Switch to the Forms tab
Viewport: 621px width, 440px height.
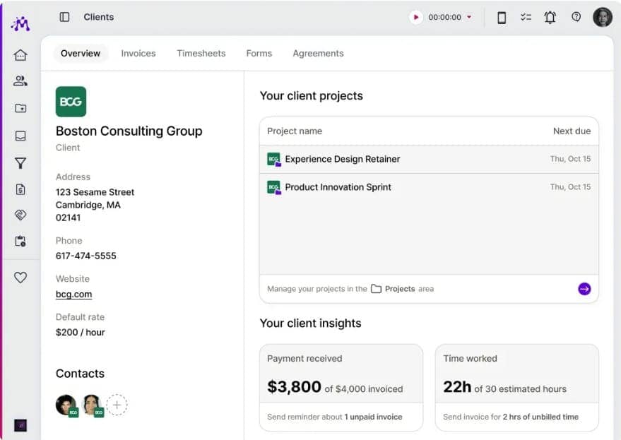(259, 54)
